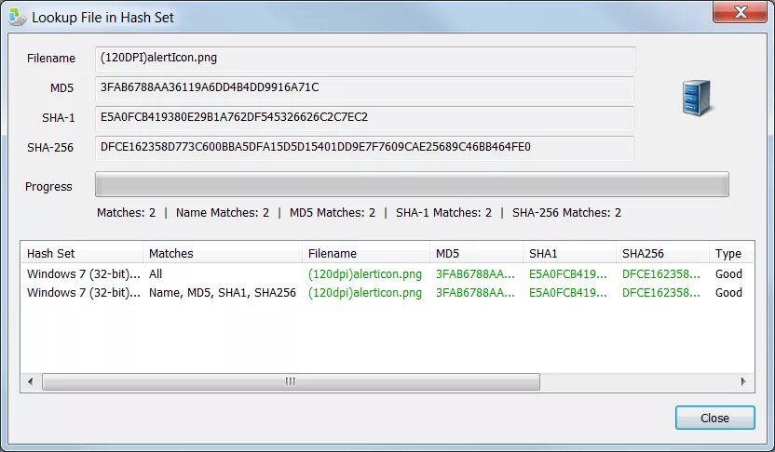This screenshot has height=452, width=775.
Task: Click the Hash Set cell in the 'All' row
Action: [x=83, y=273]
